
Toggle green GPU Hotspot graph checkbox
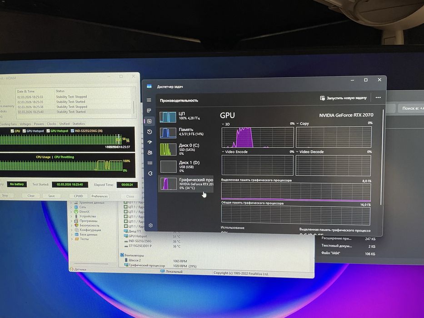tap(48, 131)
